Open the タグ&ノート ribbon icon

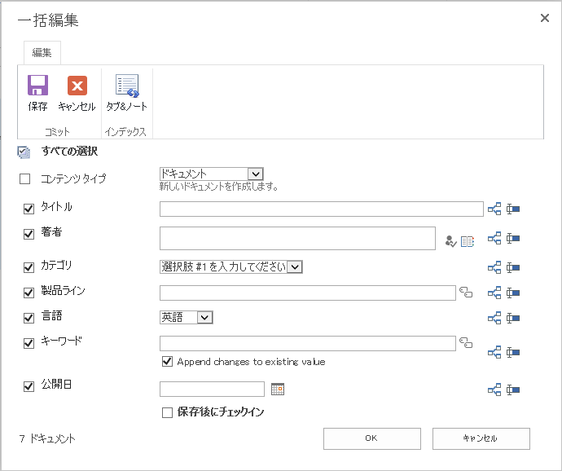(x=126, y=86)
